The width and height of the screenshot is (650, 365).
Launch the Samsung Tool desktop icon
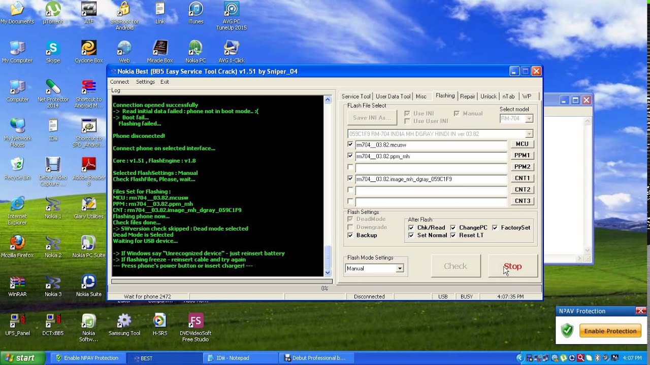point(124,324)
